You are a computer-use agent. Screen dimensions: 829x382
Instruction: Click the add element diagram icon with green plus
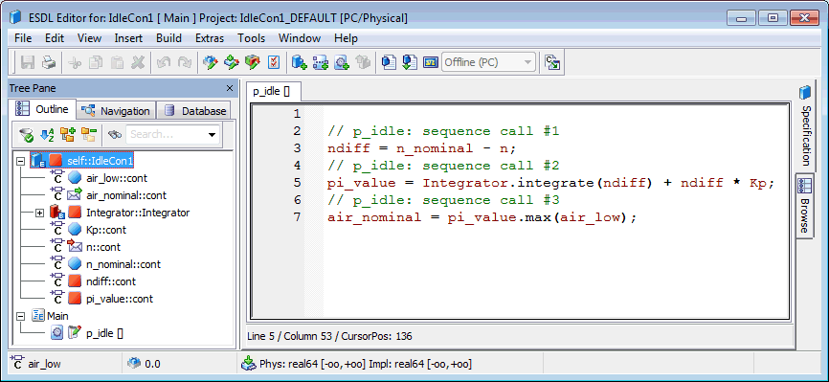coord(321,62)
